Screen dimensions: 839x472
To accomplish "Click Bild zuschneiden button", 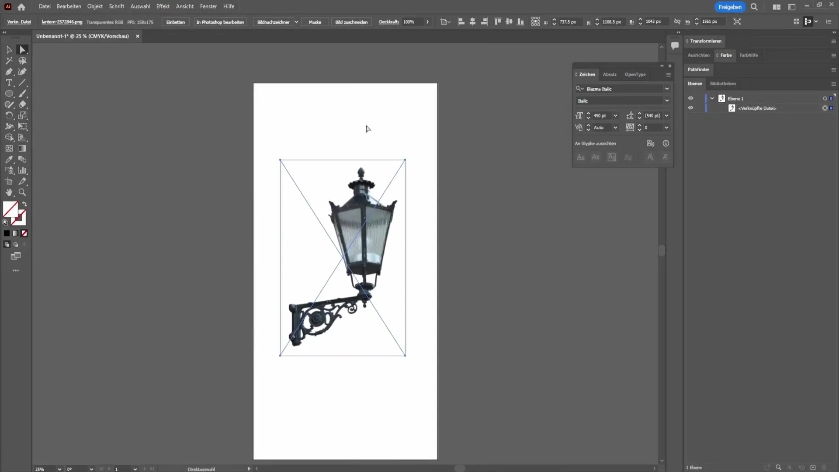I will (x=351, y=22).
